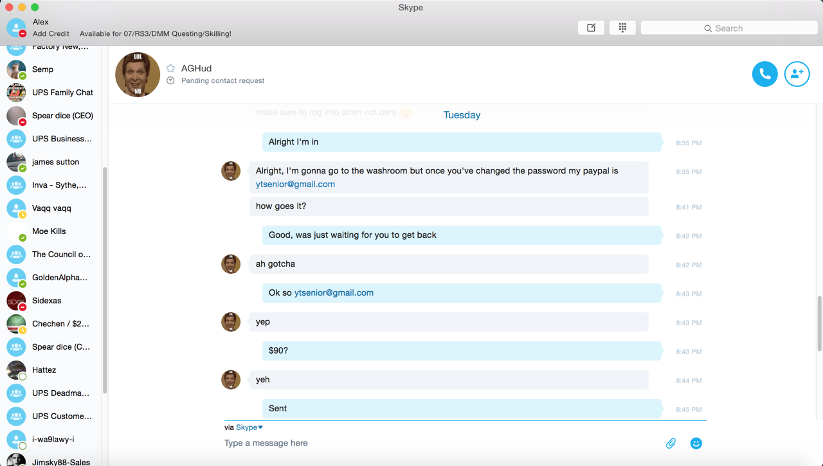Image resolution: width=823 pixels, height=466 pixels.
Task: Open Jimsky88-Sales conversation
Action: 51,460
